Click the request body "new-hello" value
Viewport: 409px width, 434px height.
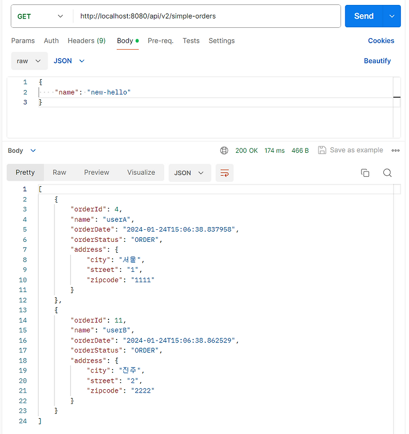109,92
